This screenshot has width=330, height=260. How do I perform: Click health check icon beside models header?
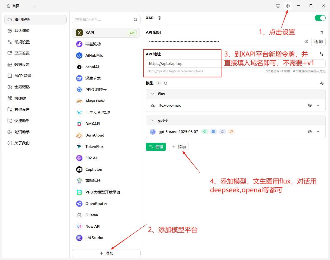322,83
